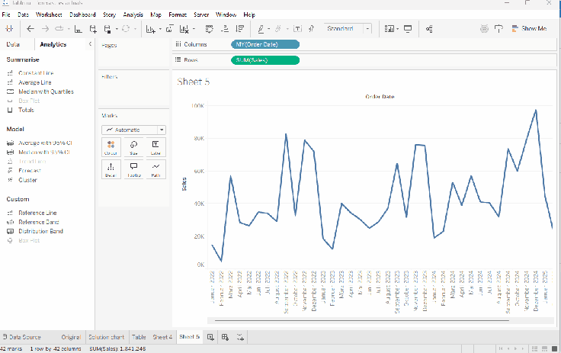The height and width of the screenshot is (353, 561).
Task: Click the Detail card in Marks
Action: (x=111, y=168)
